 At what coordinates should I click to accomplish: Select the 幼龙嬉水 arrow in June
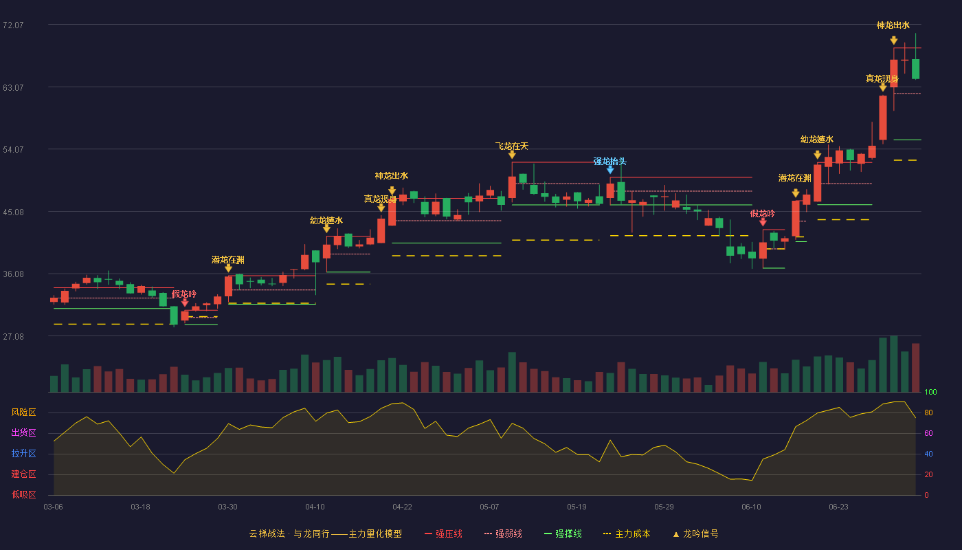pos(818,155)
